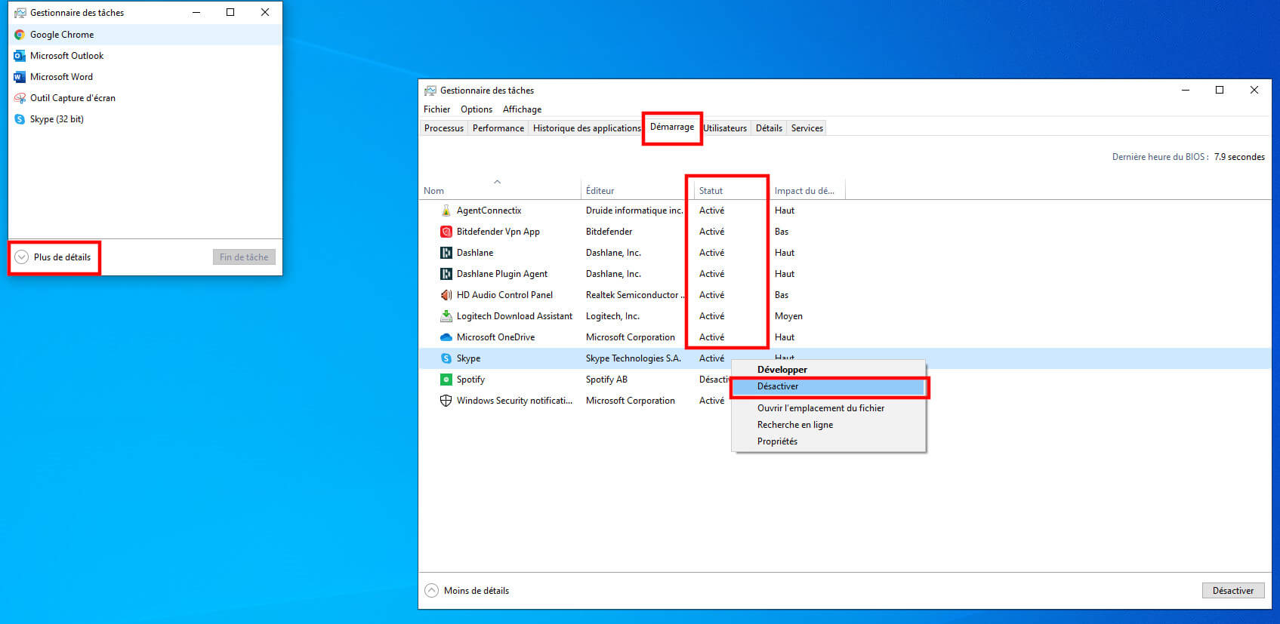The image size is (1280, 624).
Task: Click the Google Chrome icon in small Task Manager
Action: pyautogui.click(x=20, y=35)
